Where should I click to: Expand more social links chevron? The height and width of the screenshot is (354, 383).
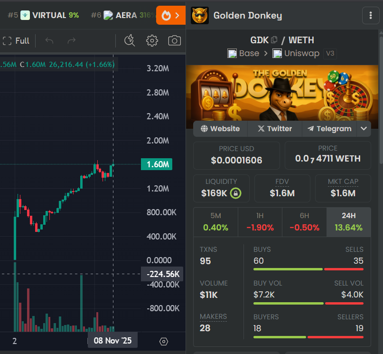pyautogui.click(x=364, y=129)
